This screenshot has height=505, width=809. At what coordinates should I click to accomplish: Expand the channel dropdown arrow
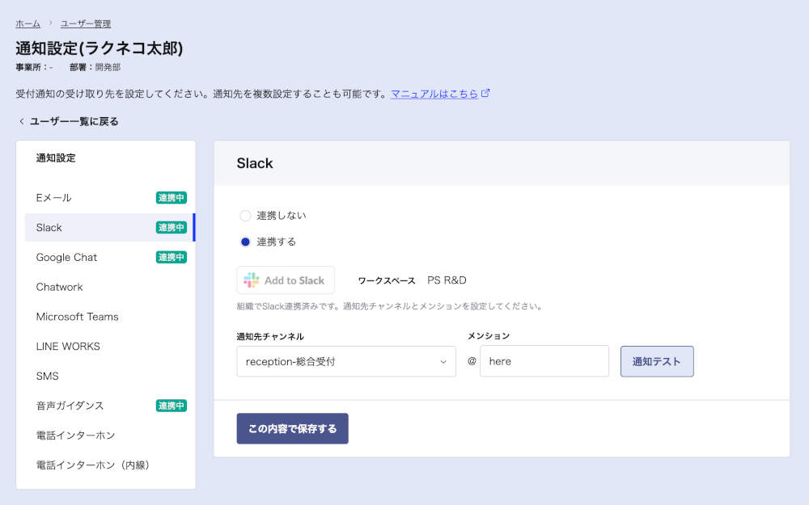(x=443, y=362)
